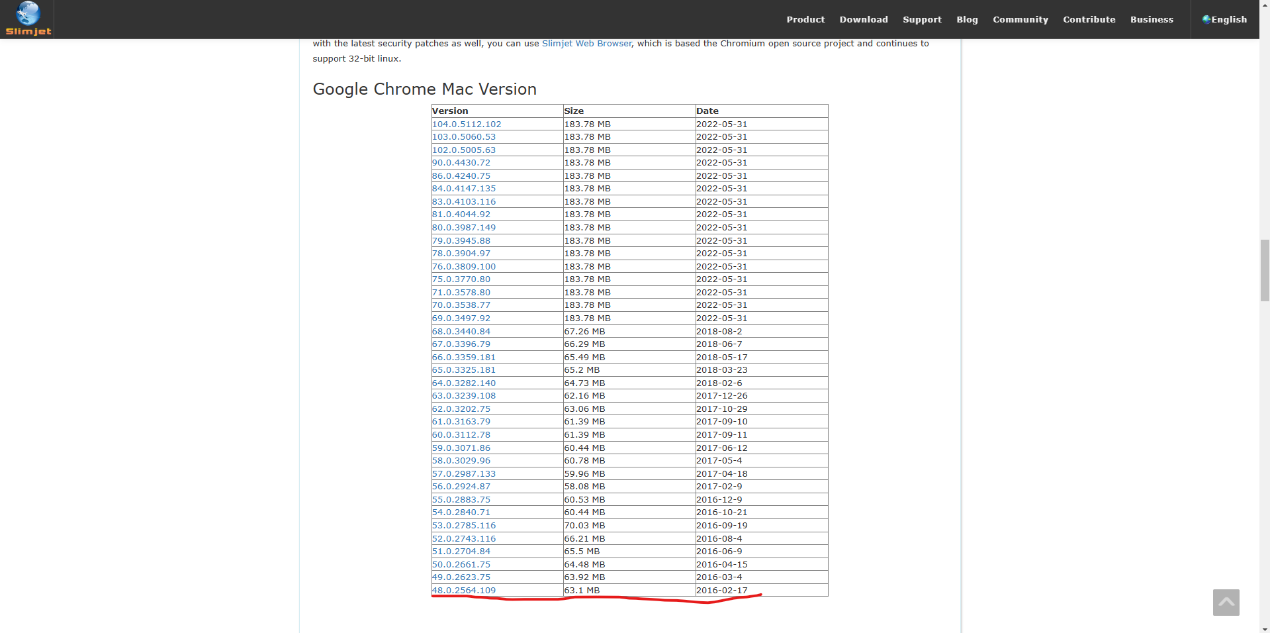1270x633 pixels.
Task: Download Chrome version 66.0.3359.181
Action: coord(464,358)
